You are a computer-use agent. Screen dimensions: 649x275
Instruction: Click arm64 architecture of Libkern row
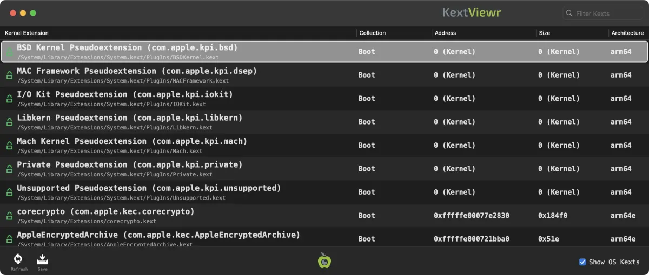click(621, 122)
